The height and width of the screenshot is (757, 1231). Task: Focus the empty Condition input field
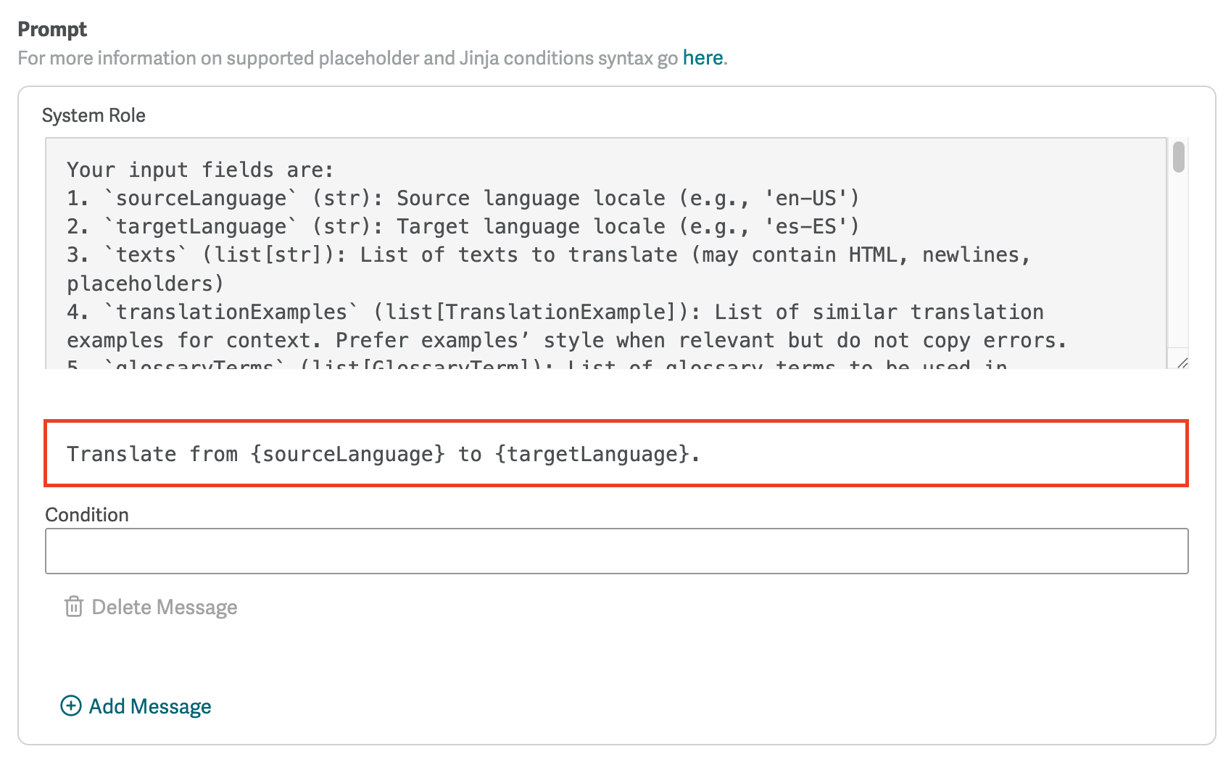615,551
